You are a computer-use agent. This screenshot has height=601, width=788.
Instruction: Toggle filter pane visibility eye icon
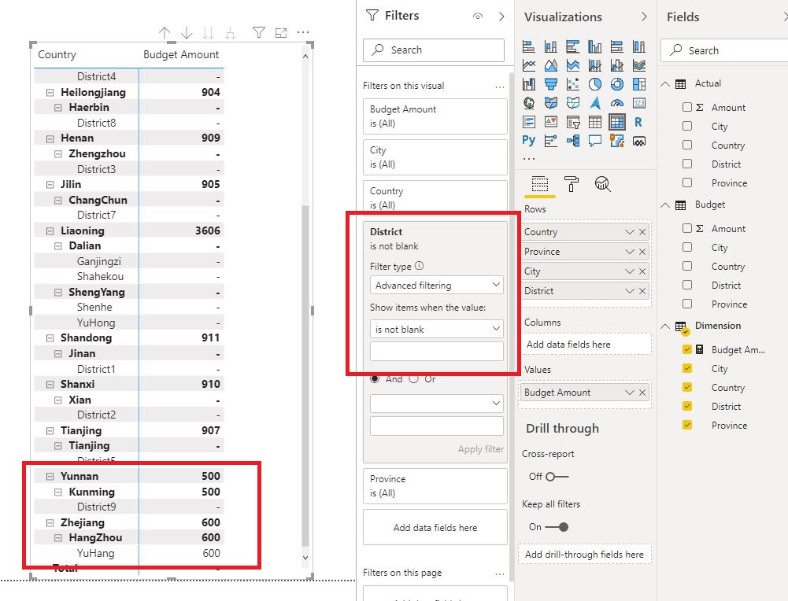pyautogui.click(x=478, y=16)
